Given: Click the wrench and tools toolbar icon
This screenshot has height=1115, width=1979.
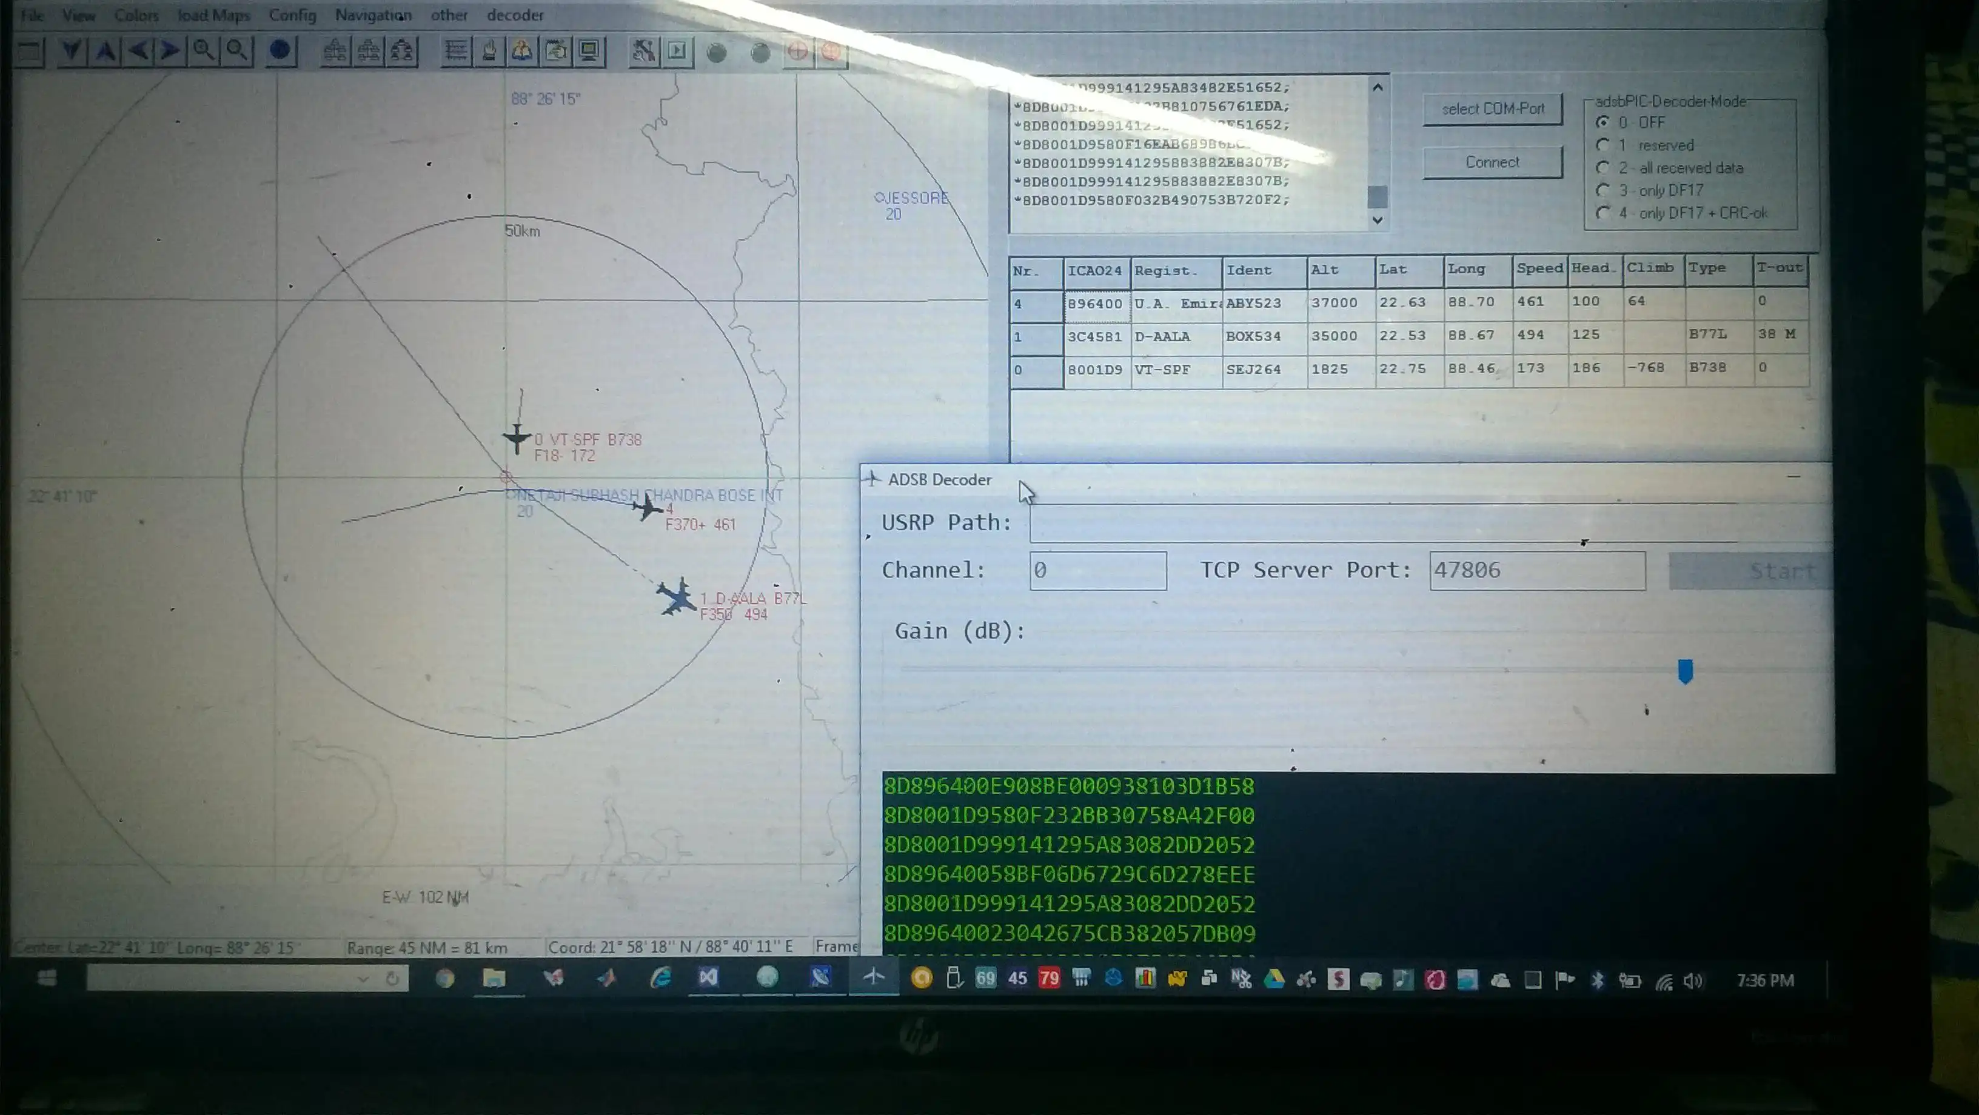Looking at the screenshot, I should click(643, 52).
